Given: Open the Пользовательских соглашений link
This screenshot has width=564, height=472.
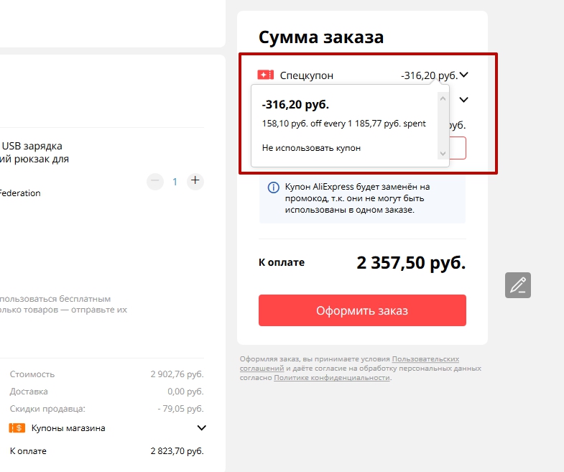Looking at the screenshot, I should [x=425, y=358].
